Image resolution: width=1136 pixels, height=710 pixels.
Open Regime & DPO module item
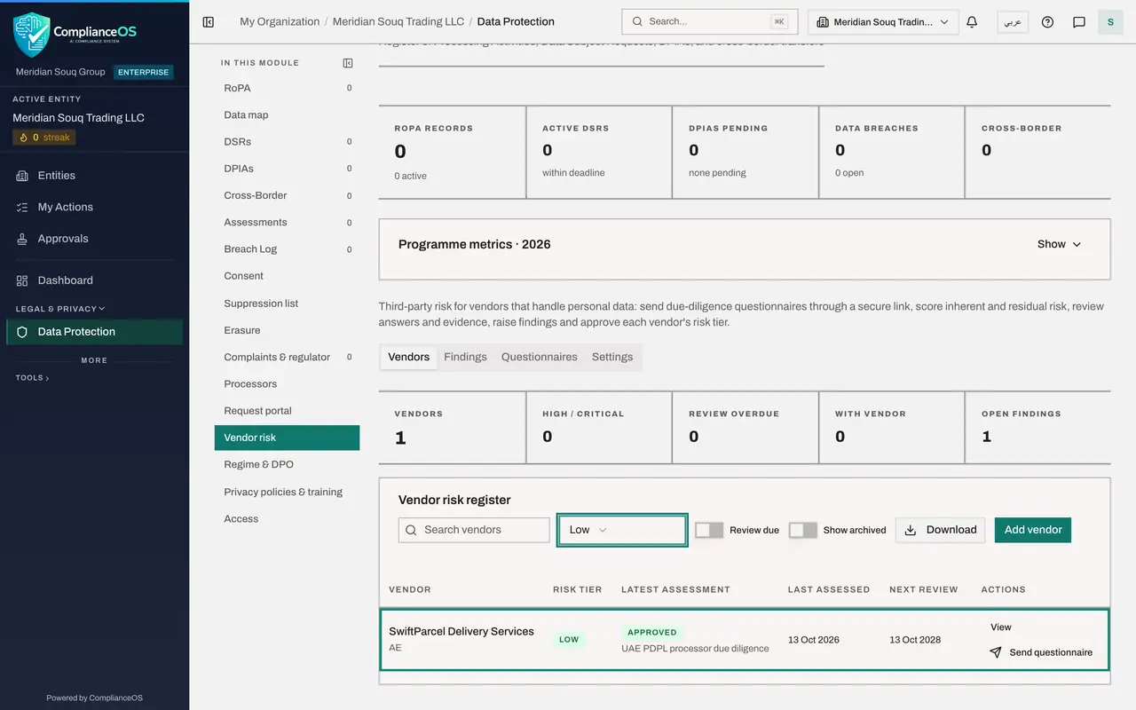tap(287, 464)
